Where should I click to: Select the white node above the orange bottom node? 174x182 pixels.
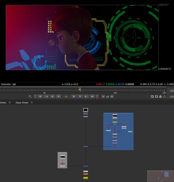pos(86,171)
